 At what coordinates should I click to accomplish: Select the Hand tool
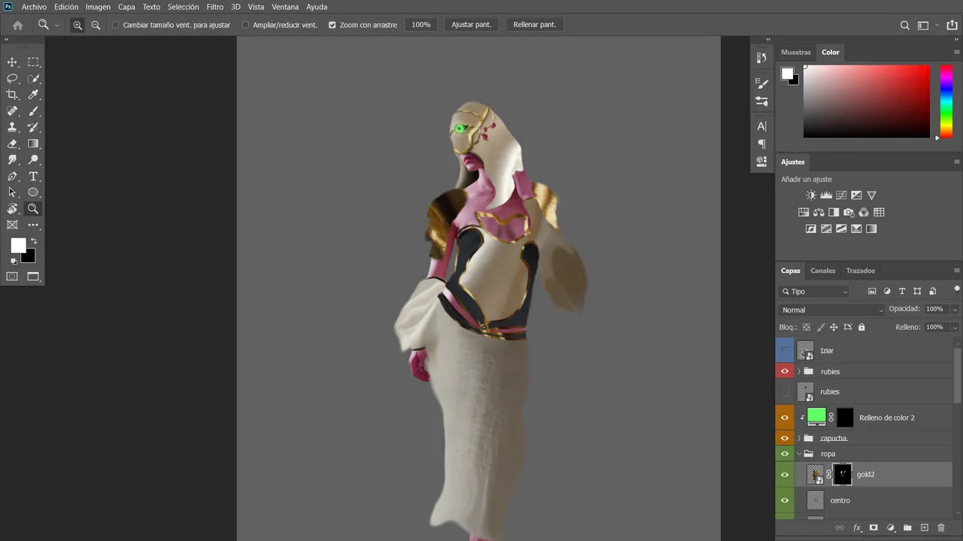pyautogui.click(x=12, y=209)
